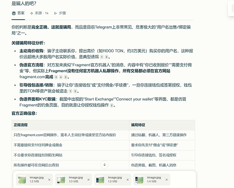
Task: Click the 答案 tab icon
Action: coord(14,13)
